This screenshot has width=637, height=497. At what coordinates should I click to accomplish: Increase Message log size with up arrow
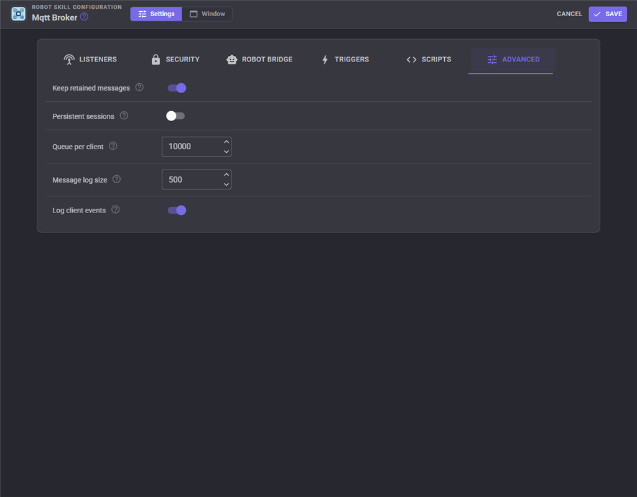click(226, 175)
